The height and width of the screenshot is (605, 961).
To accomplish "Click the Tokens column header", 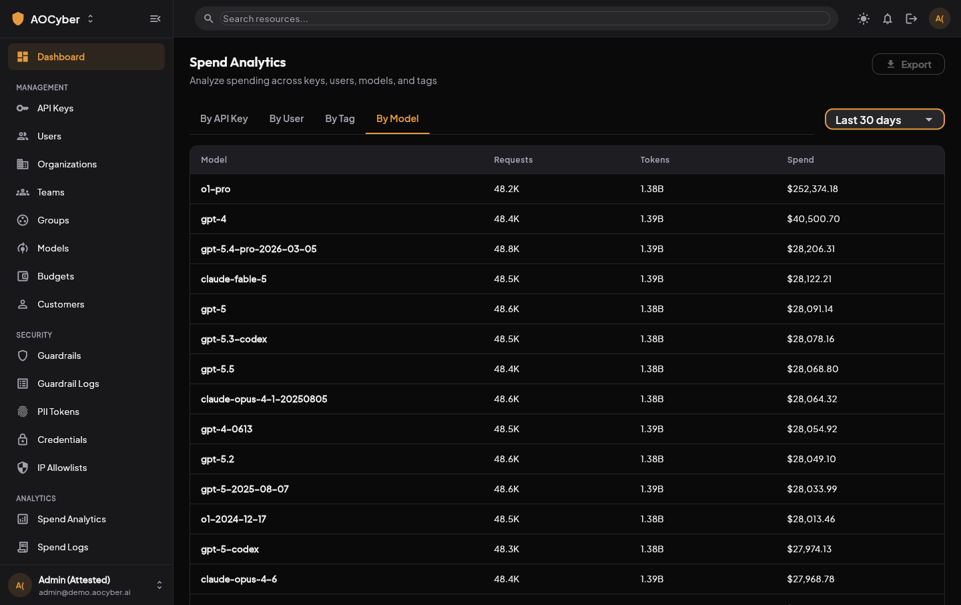I will pyautogui.click(x=655, y=159).
